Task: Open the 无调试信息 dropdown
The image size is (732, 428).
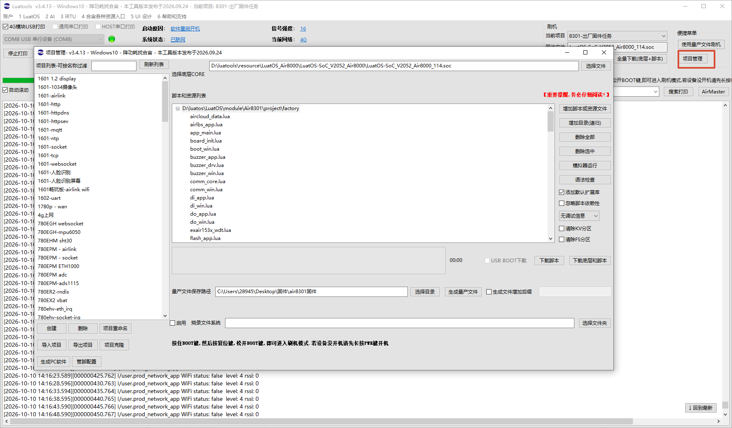Action: [579, 216]
